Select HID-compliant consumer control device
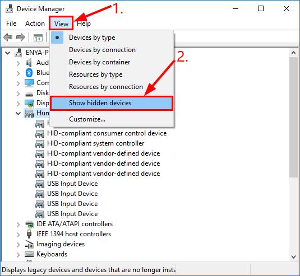Image resolution: width=300 pixels, height=276 pixels. tap(107, 133)
